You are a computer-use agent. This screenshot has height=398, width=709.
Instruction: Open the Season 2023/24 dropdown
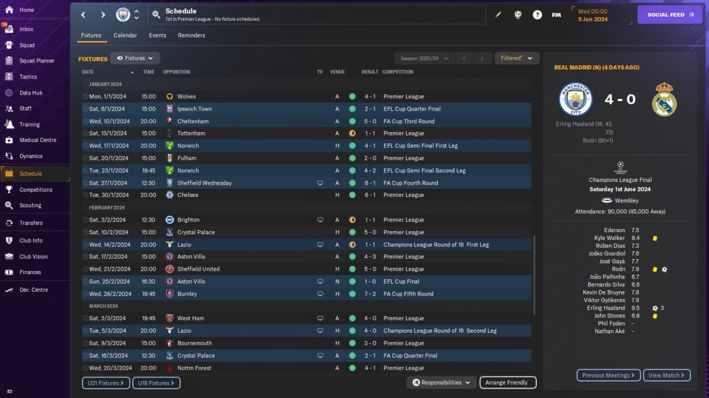point(424,58)
